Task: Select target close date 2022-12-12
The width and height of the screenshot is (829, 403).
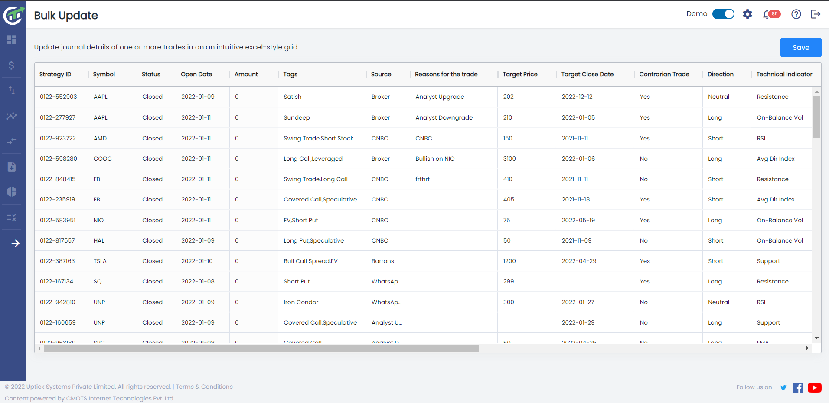Action: [595, 97]
